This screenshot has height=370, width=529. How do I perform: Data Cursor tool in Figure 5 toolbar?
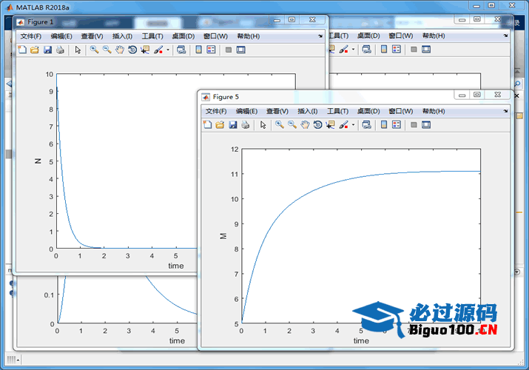click(330, 125)
